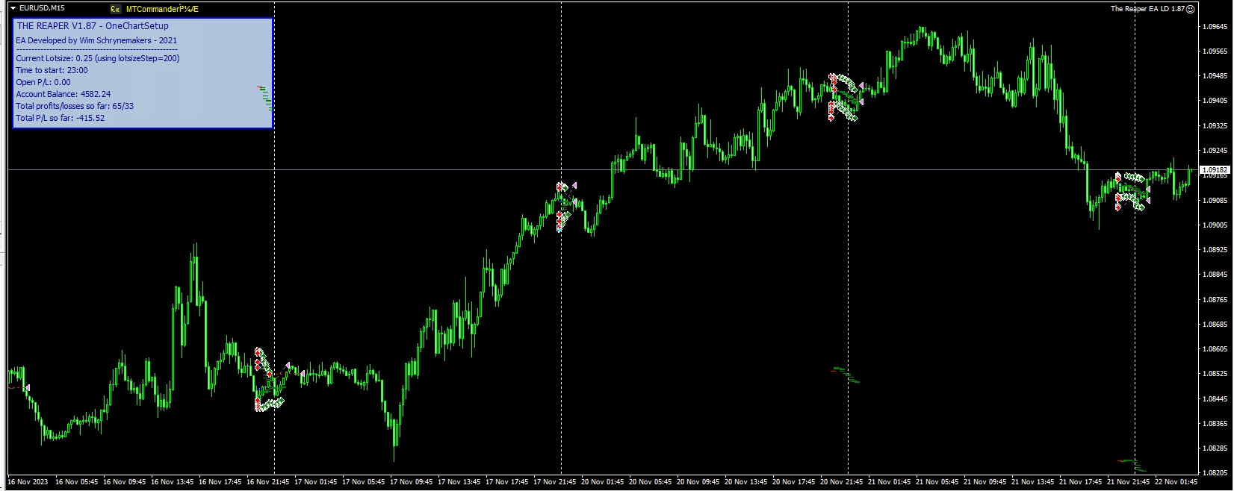Click the '20 Nov 21:45' time axis label
Viewport: 1234px width, 491px height.
[841, 481]
